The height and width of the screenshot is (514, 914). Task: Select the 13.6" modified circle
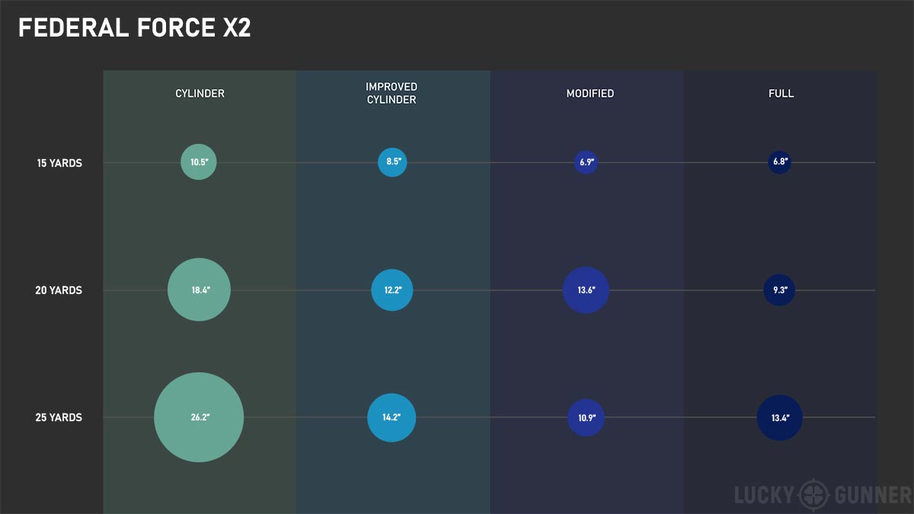tap(586, 289)
